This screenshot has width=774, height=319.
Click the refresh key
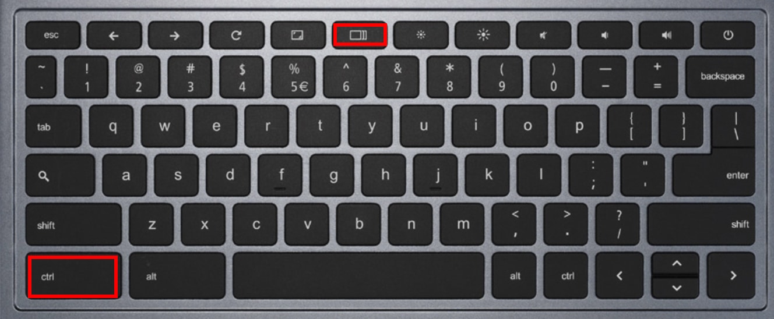[x=236, y=36]
